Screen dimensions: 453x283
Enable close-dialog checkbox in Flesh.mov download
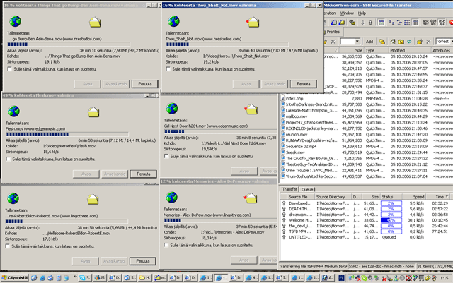[x=8, y=159]
